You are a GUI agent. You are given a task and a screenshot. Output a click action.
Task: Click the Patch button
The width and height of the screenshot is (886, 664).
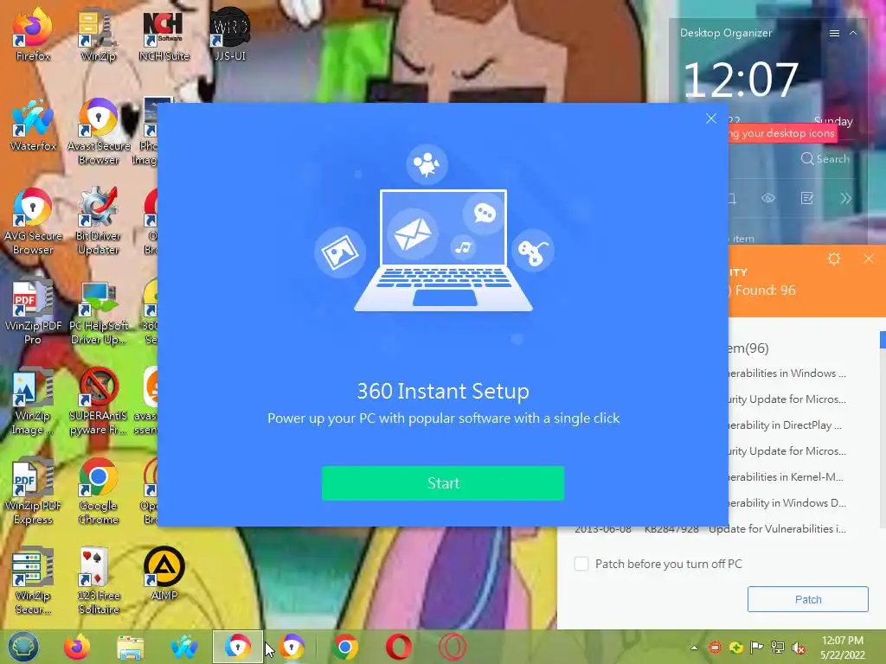pos(807,599)
